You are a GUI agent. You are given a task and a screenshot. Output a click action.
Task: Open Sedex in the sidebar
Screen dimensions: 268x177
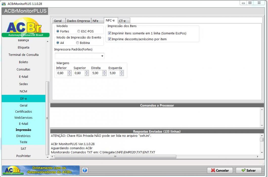(24, 84)
